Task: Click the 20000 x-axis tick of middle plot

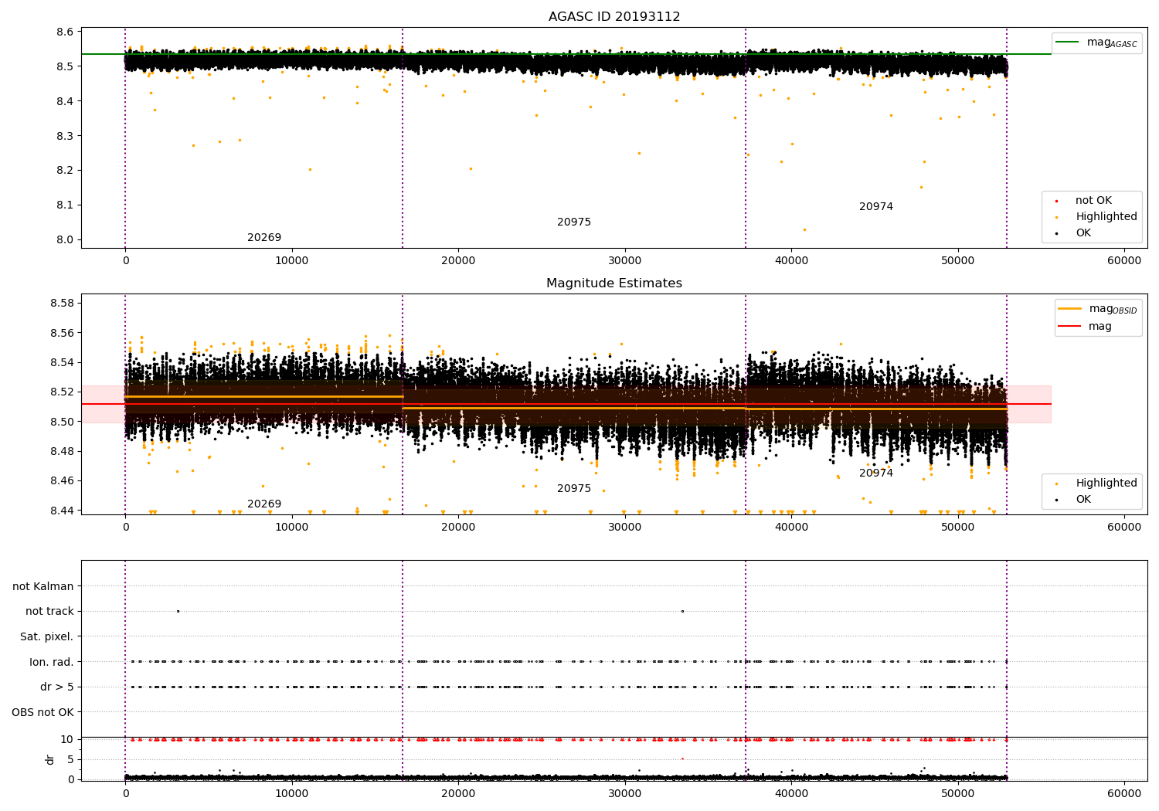Action: pos(458,528)
